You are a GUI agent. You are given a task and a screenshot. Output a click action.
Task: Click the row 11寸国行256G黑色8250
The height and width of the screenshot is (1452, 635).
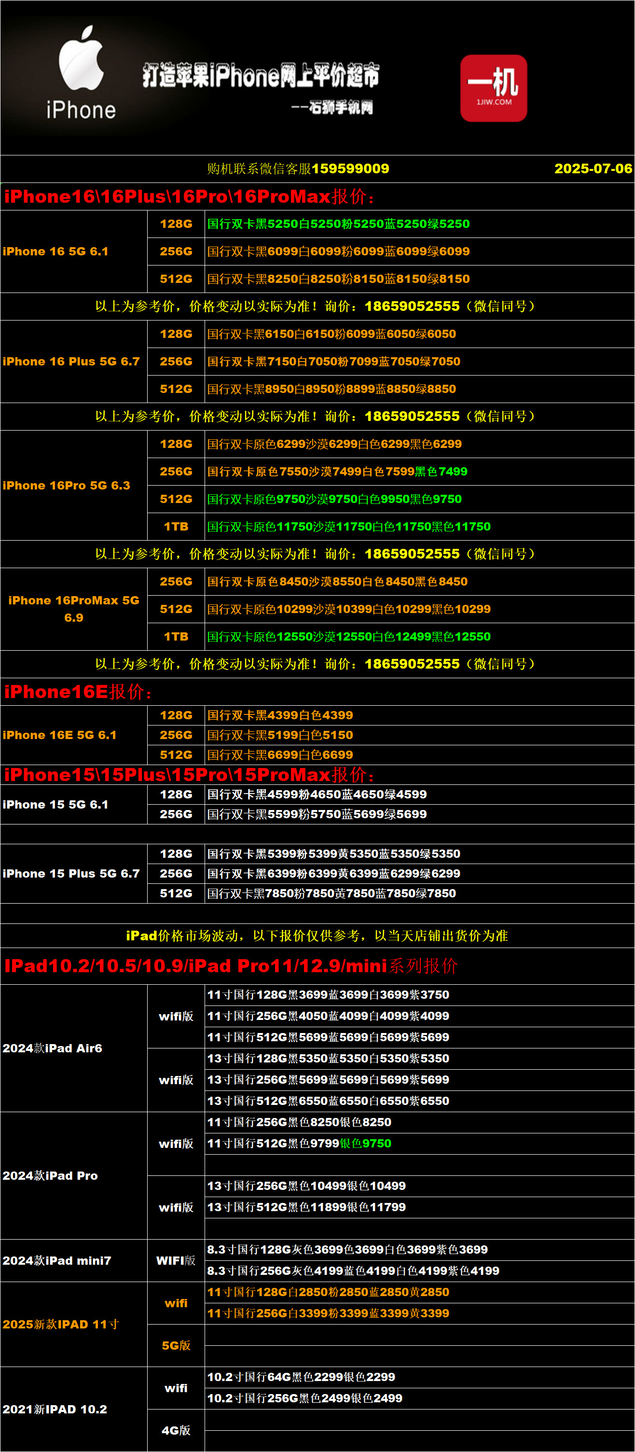[420, 1122]
